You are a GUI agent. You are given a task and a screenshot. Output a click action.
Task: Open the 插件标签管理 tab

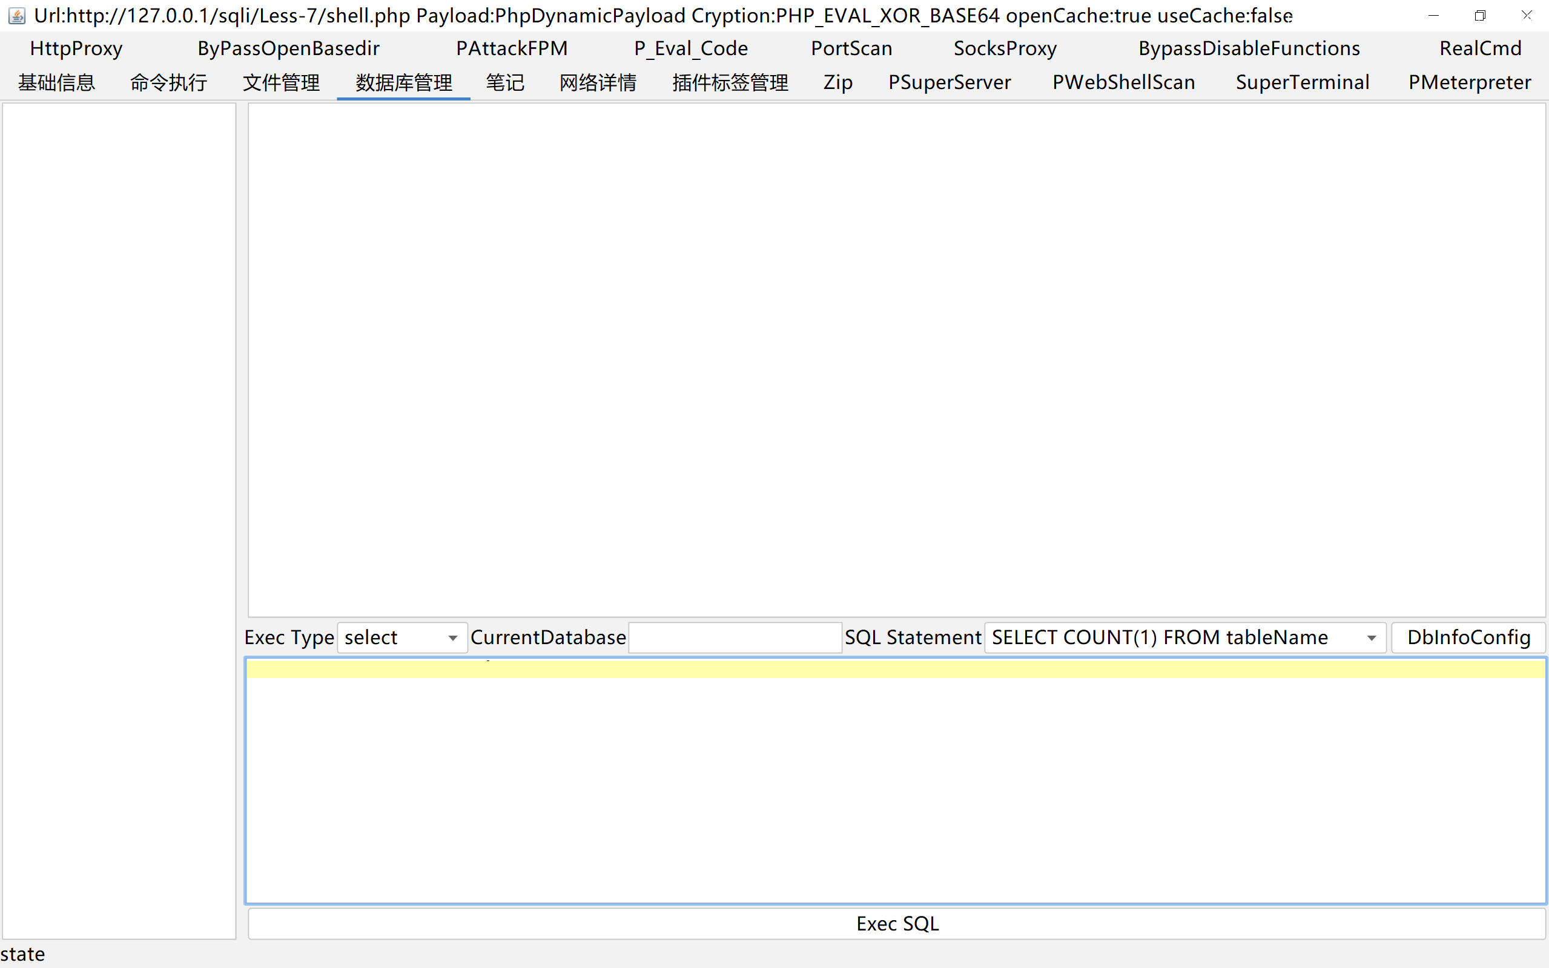point(730,82)
